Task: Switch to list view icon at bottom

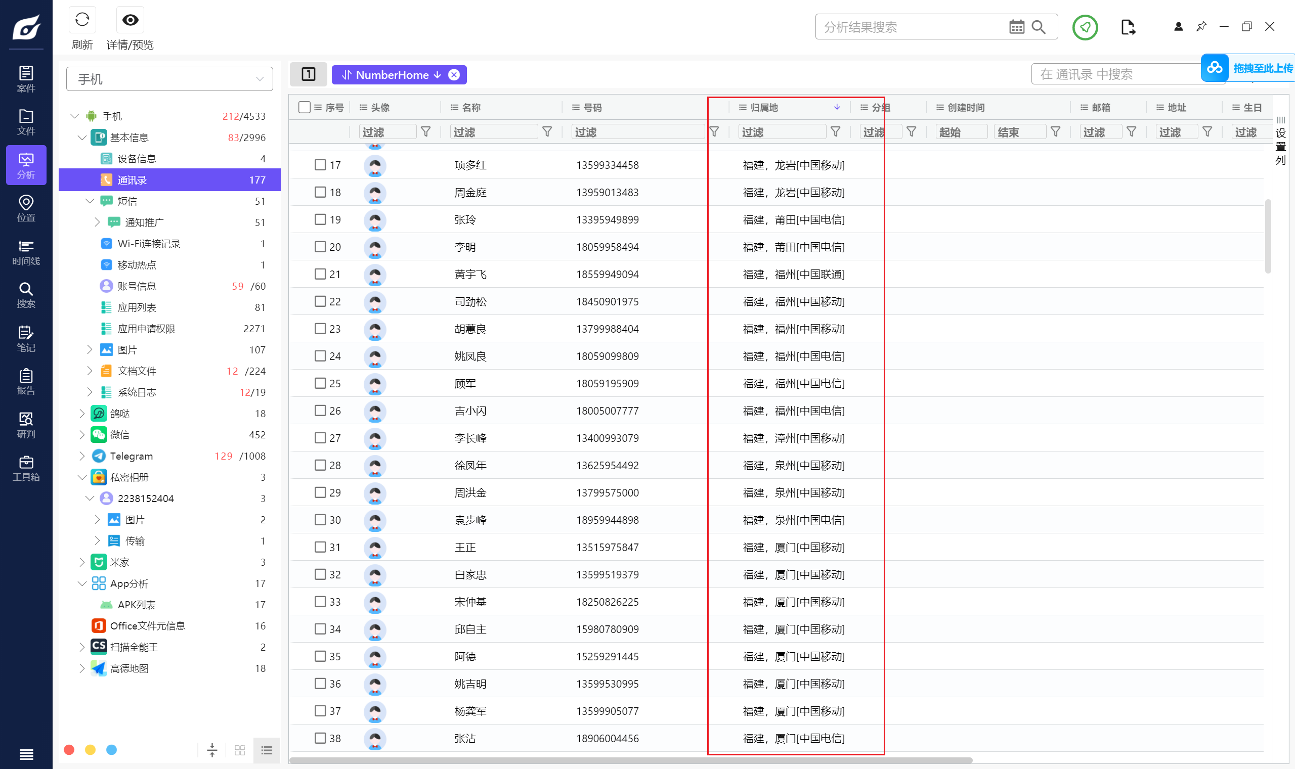Action: [267, 750]
